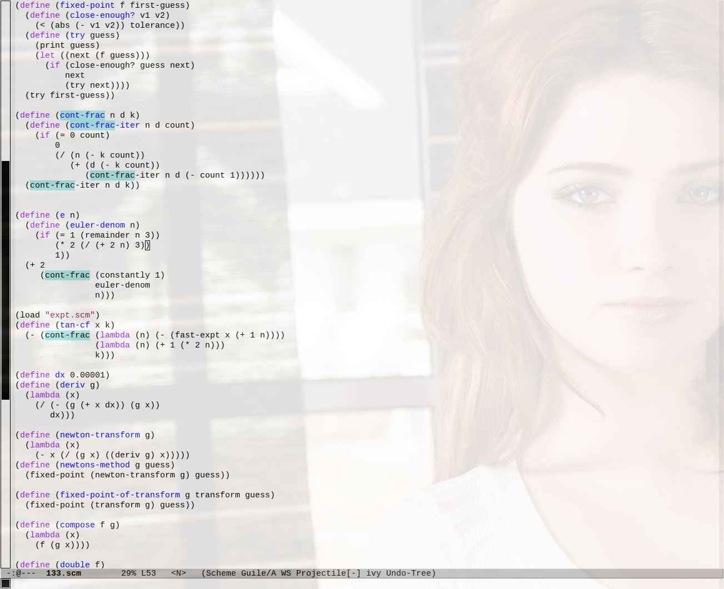Click the (print guess) expression
Screen dimensions: 724x589
point(67,45)
